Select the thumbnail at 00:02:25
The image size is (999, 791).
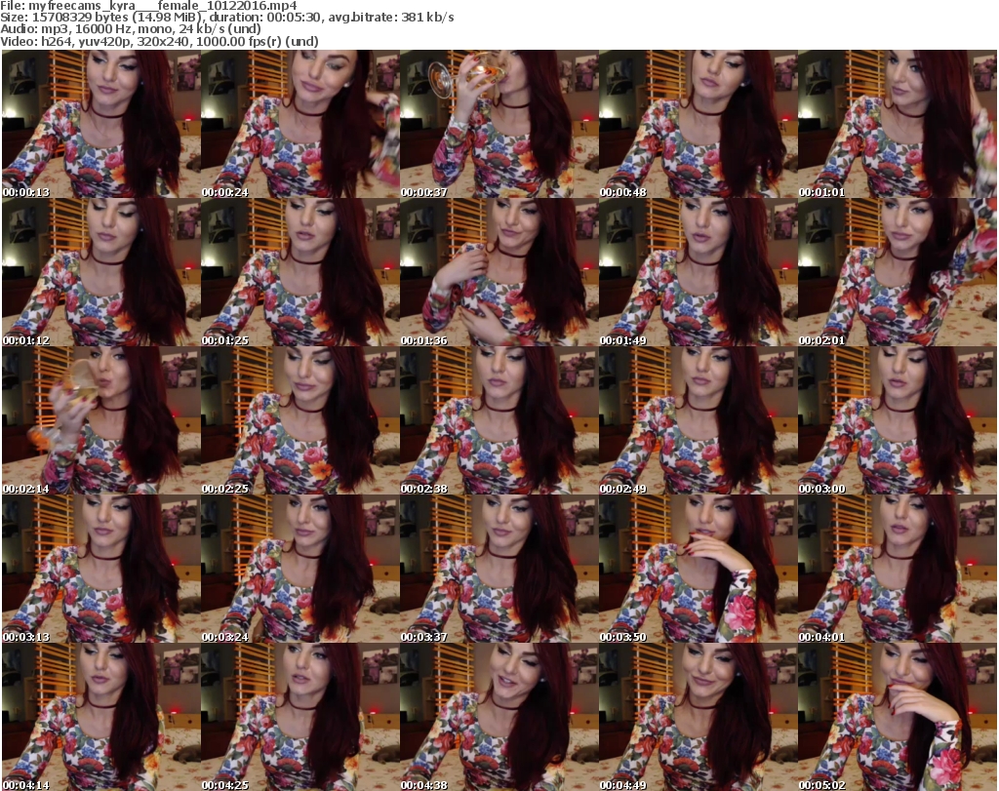tap(300, 420)
